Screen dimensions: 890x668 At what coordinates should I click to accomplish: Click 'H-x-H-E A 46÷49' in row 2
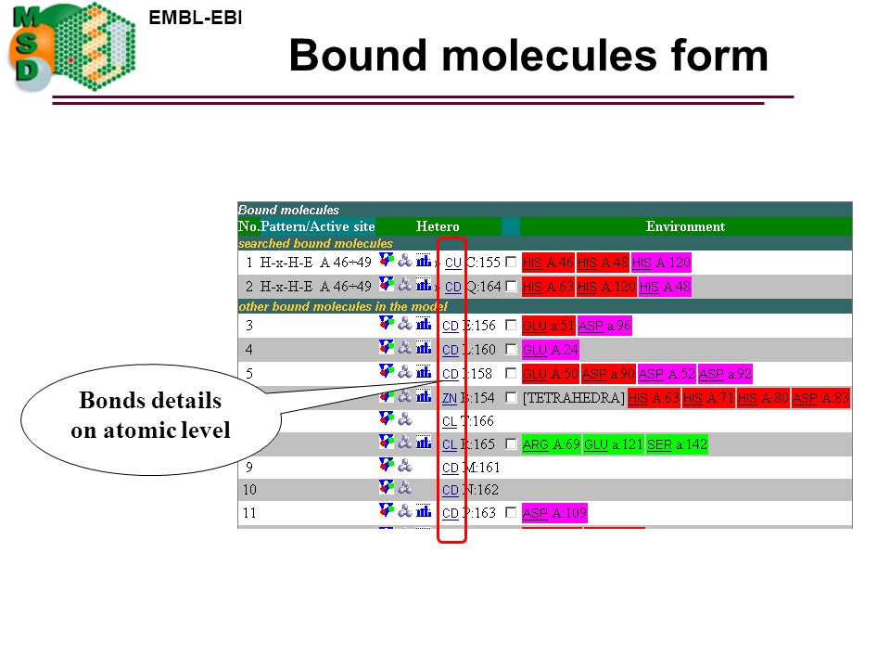315,287
